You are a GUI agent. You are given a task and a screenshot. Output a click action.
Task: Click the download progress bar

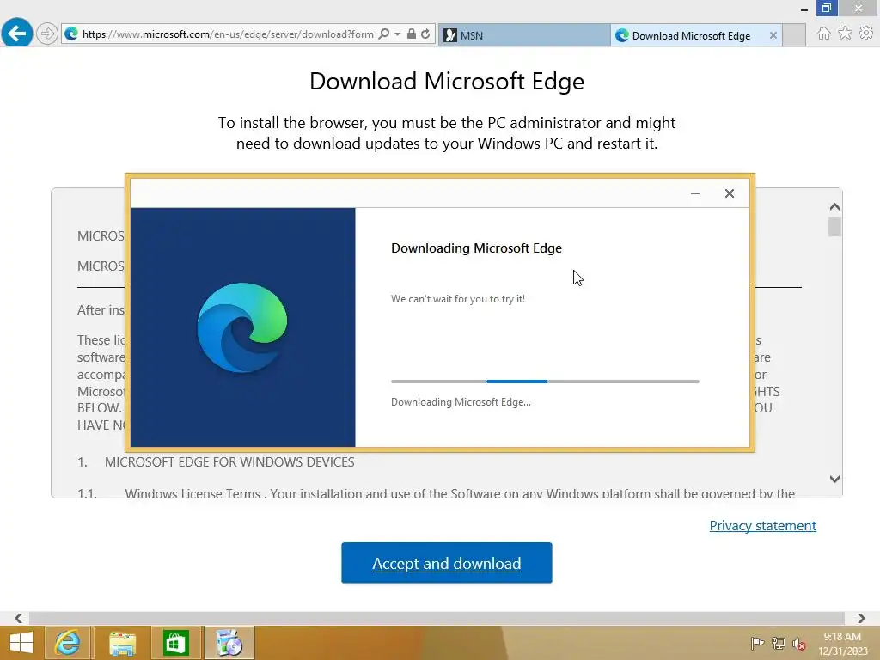pos(545,382)
